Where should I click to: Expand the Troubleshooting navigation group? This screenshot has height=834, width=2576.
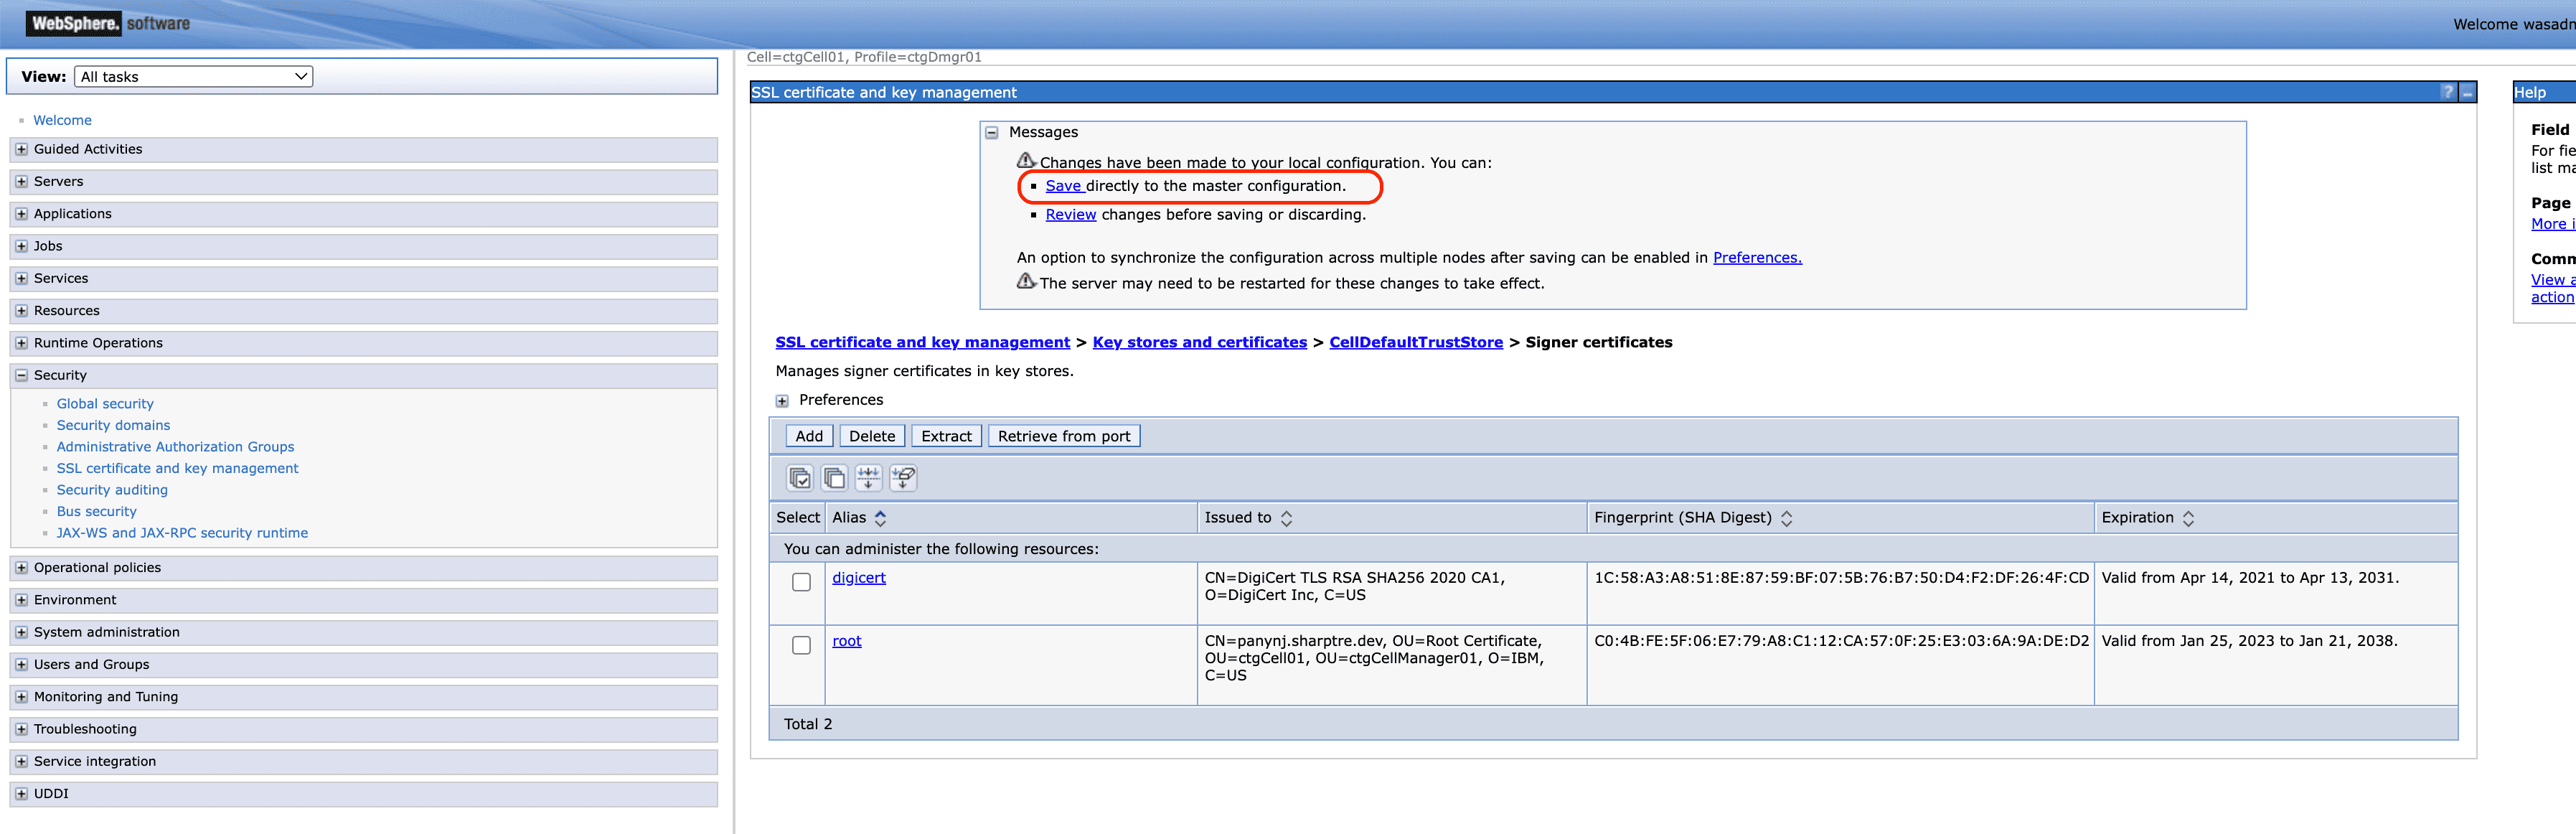pos(21,729)
